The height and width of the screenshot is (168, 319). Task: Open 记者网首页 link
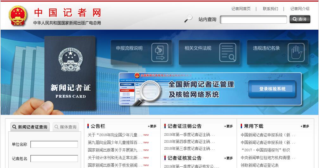241,9
